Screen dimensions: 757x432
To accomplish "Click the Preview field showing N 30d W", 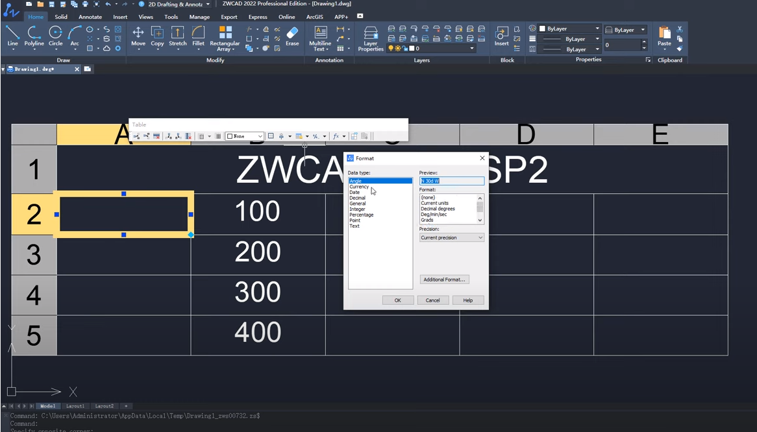I will (x=451, y=181).
